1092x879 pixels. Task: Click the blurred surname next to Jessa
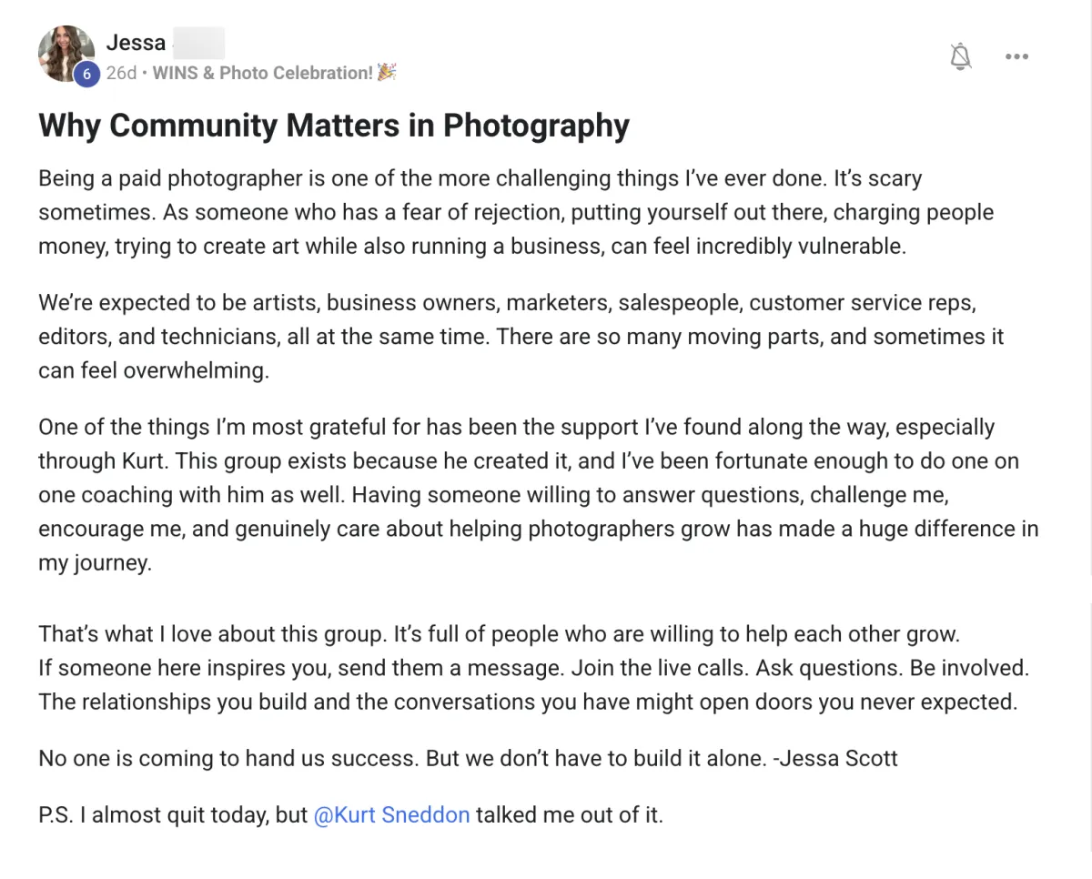197,43
